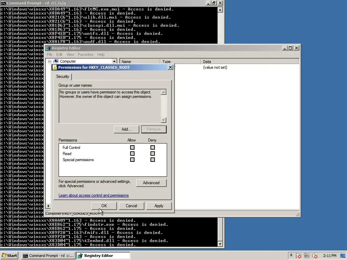Show hidden tray icons with the chevron arrows
The image size is (347, 260).
click(x=291, y=255)
